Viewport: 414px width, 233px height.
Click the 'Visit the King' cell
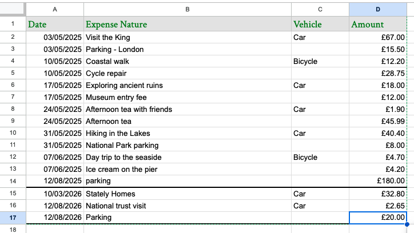(187, 37)
